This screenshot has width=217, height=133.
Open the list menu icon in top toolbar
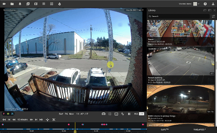point(44,4)
